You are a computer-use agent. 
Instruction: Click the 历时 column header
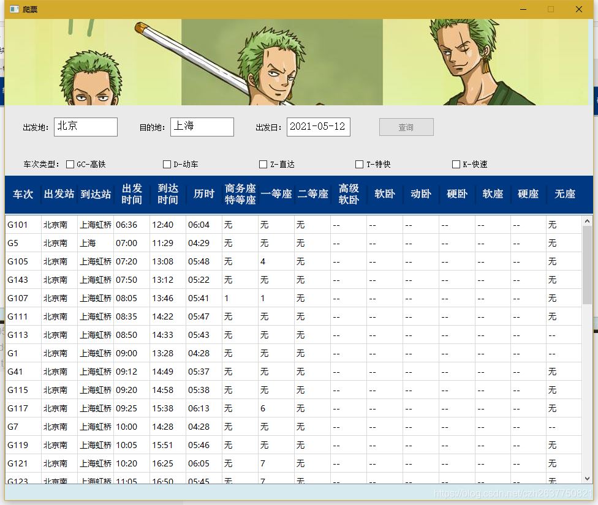point(203,195)
